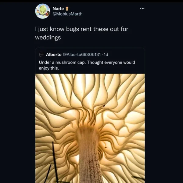Open Næte's profile avatar picture
183x183 pixels.
click(43, 11)
